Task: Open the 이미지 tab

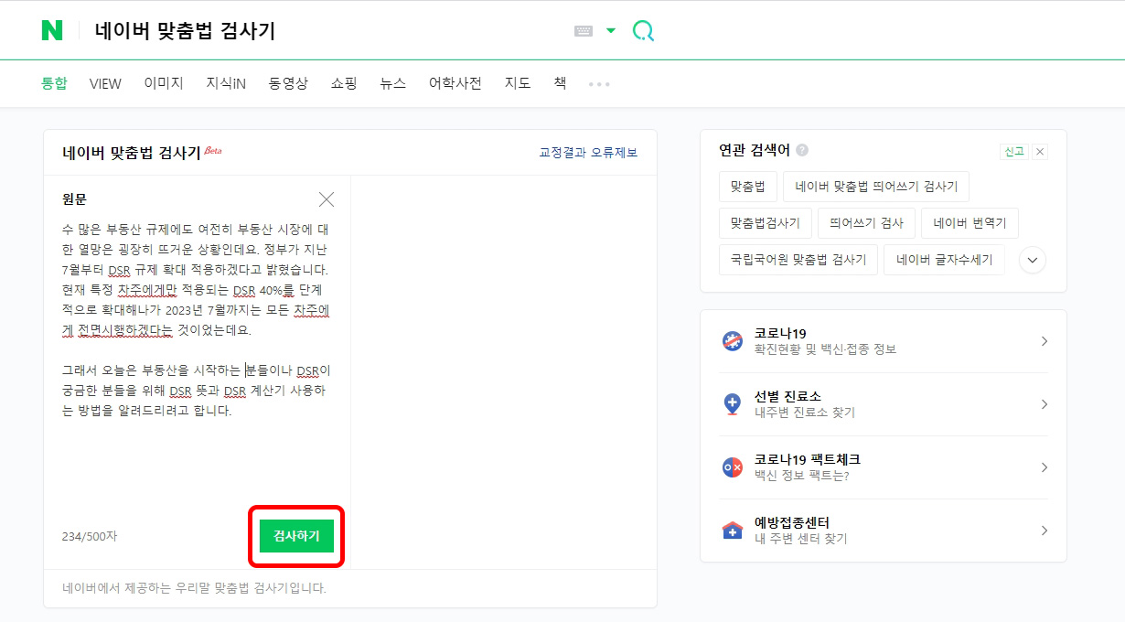Action: [164, 83]
